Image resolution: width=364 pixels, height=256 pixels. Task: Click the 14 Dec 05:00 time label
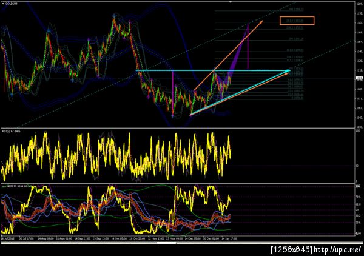click(193, 238)
